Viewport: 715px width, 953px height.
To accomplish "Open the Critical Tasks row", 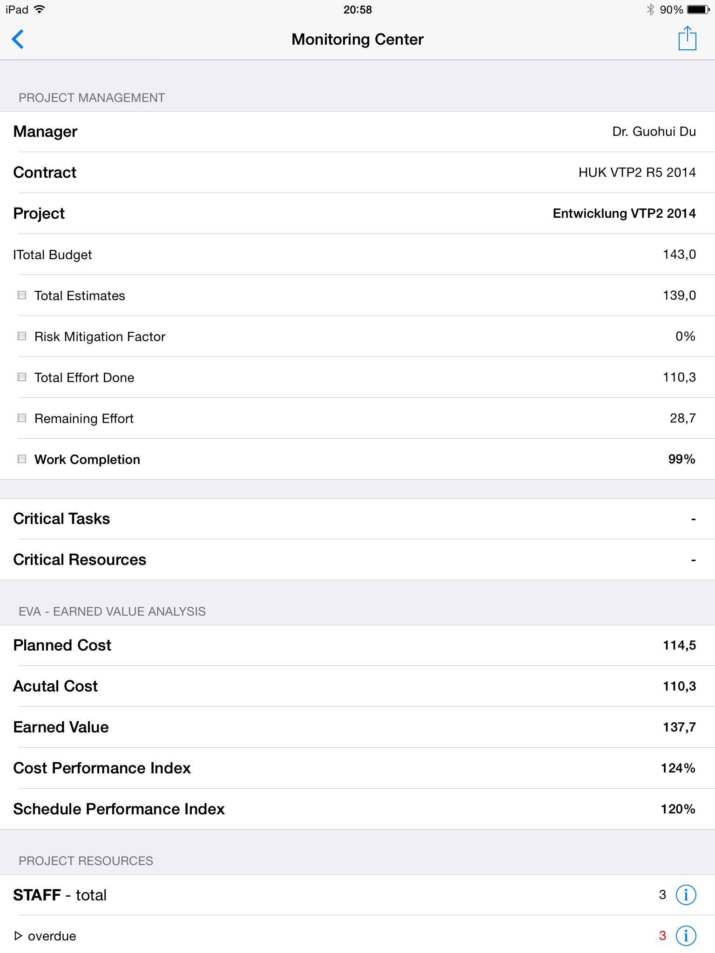I will pyautogui.click(x=357, y=518).
